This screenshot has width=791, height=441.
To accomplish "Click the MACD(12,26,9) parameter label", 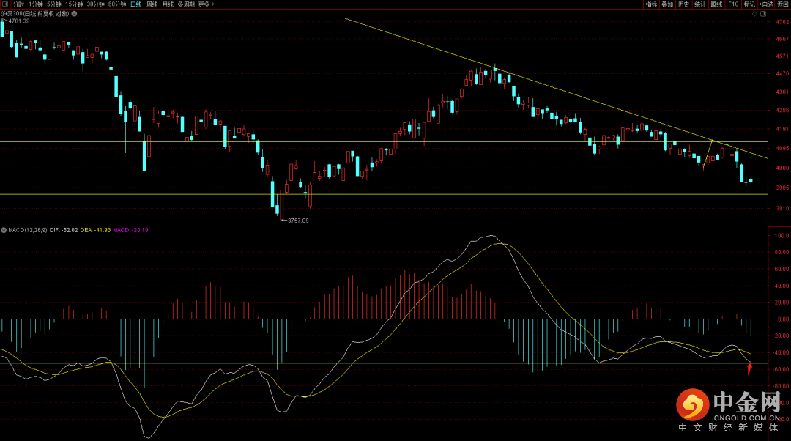I will click(x=28, y=230).
